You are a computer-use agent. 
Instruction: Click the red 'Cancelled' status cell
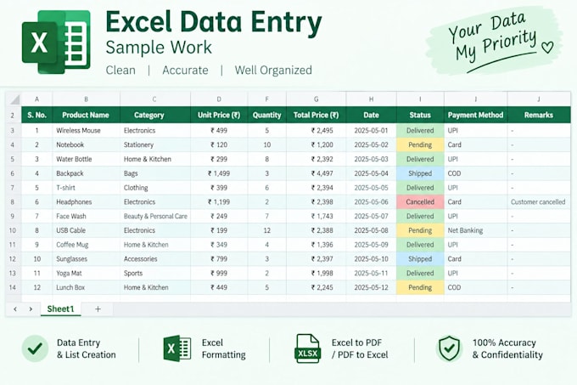pos(420,202)
